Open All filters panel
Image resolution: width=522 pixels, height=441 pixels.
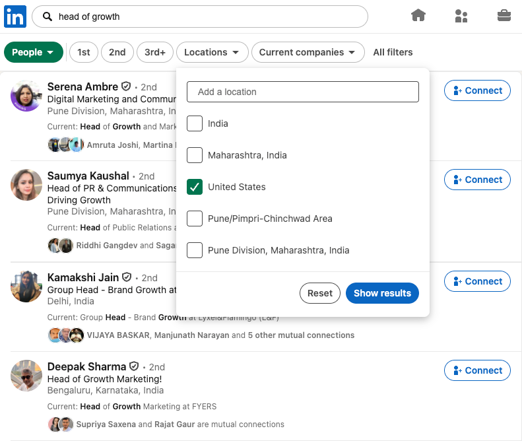(393, 52)
